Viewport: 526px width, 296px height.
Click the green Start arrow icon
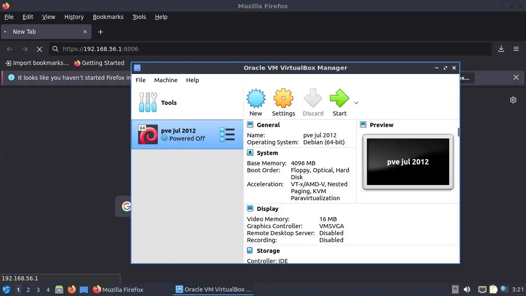339,99
